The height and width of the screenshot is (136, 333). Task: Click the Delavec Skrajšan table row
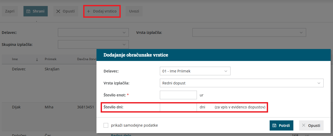(49, 69)
